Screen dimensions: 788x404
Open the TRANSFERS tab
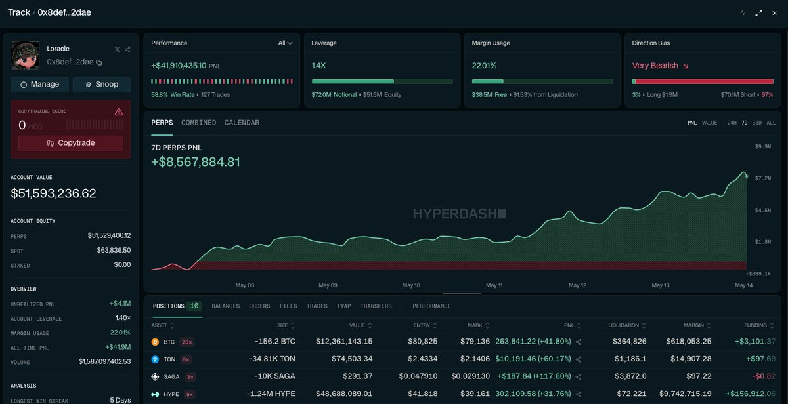[376, 306]
